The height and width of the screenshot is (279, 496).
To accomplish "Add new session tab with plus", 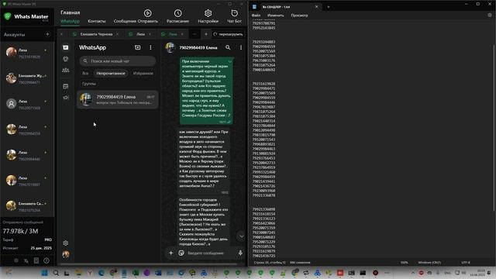I will [x=206, y=34].
